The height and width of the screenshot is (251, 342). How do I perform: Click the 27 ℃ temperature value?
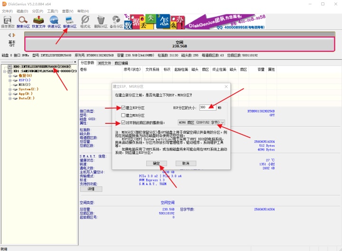[270, 160]
